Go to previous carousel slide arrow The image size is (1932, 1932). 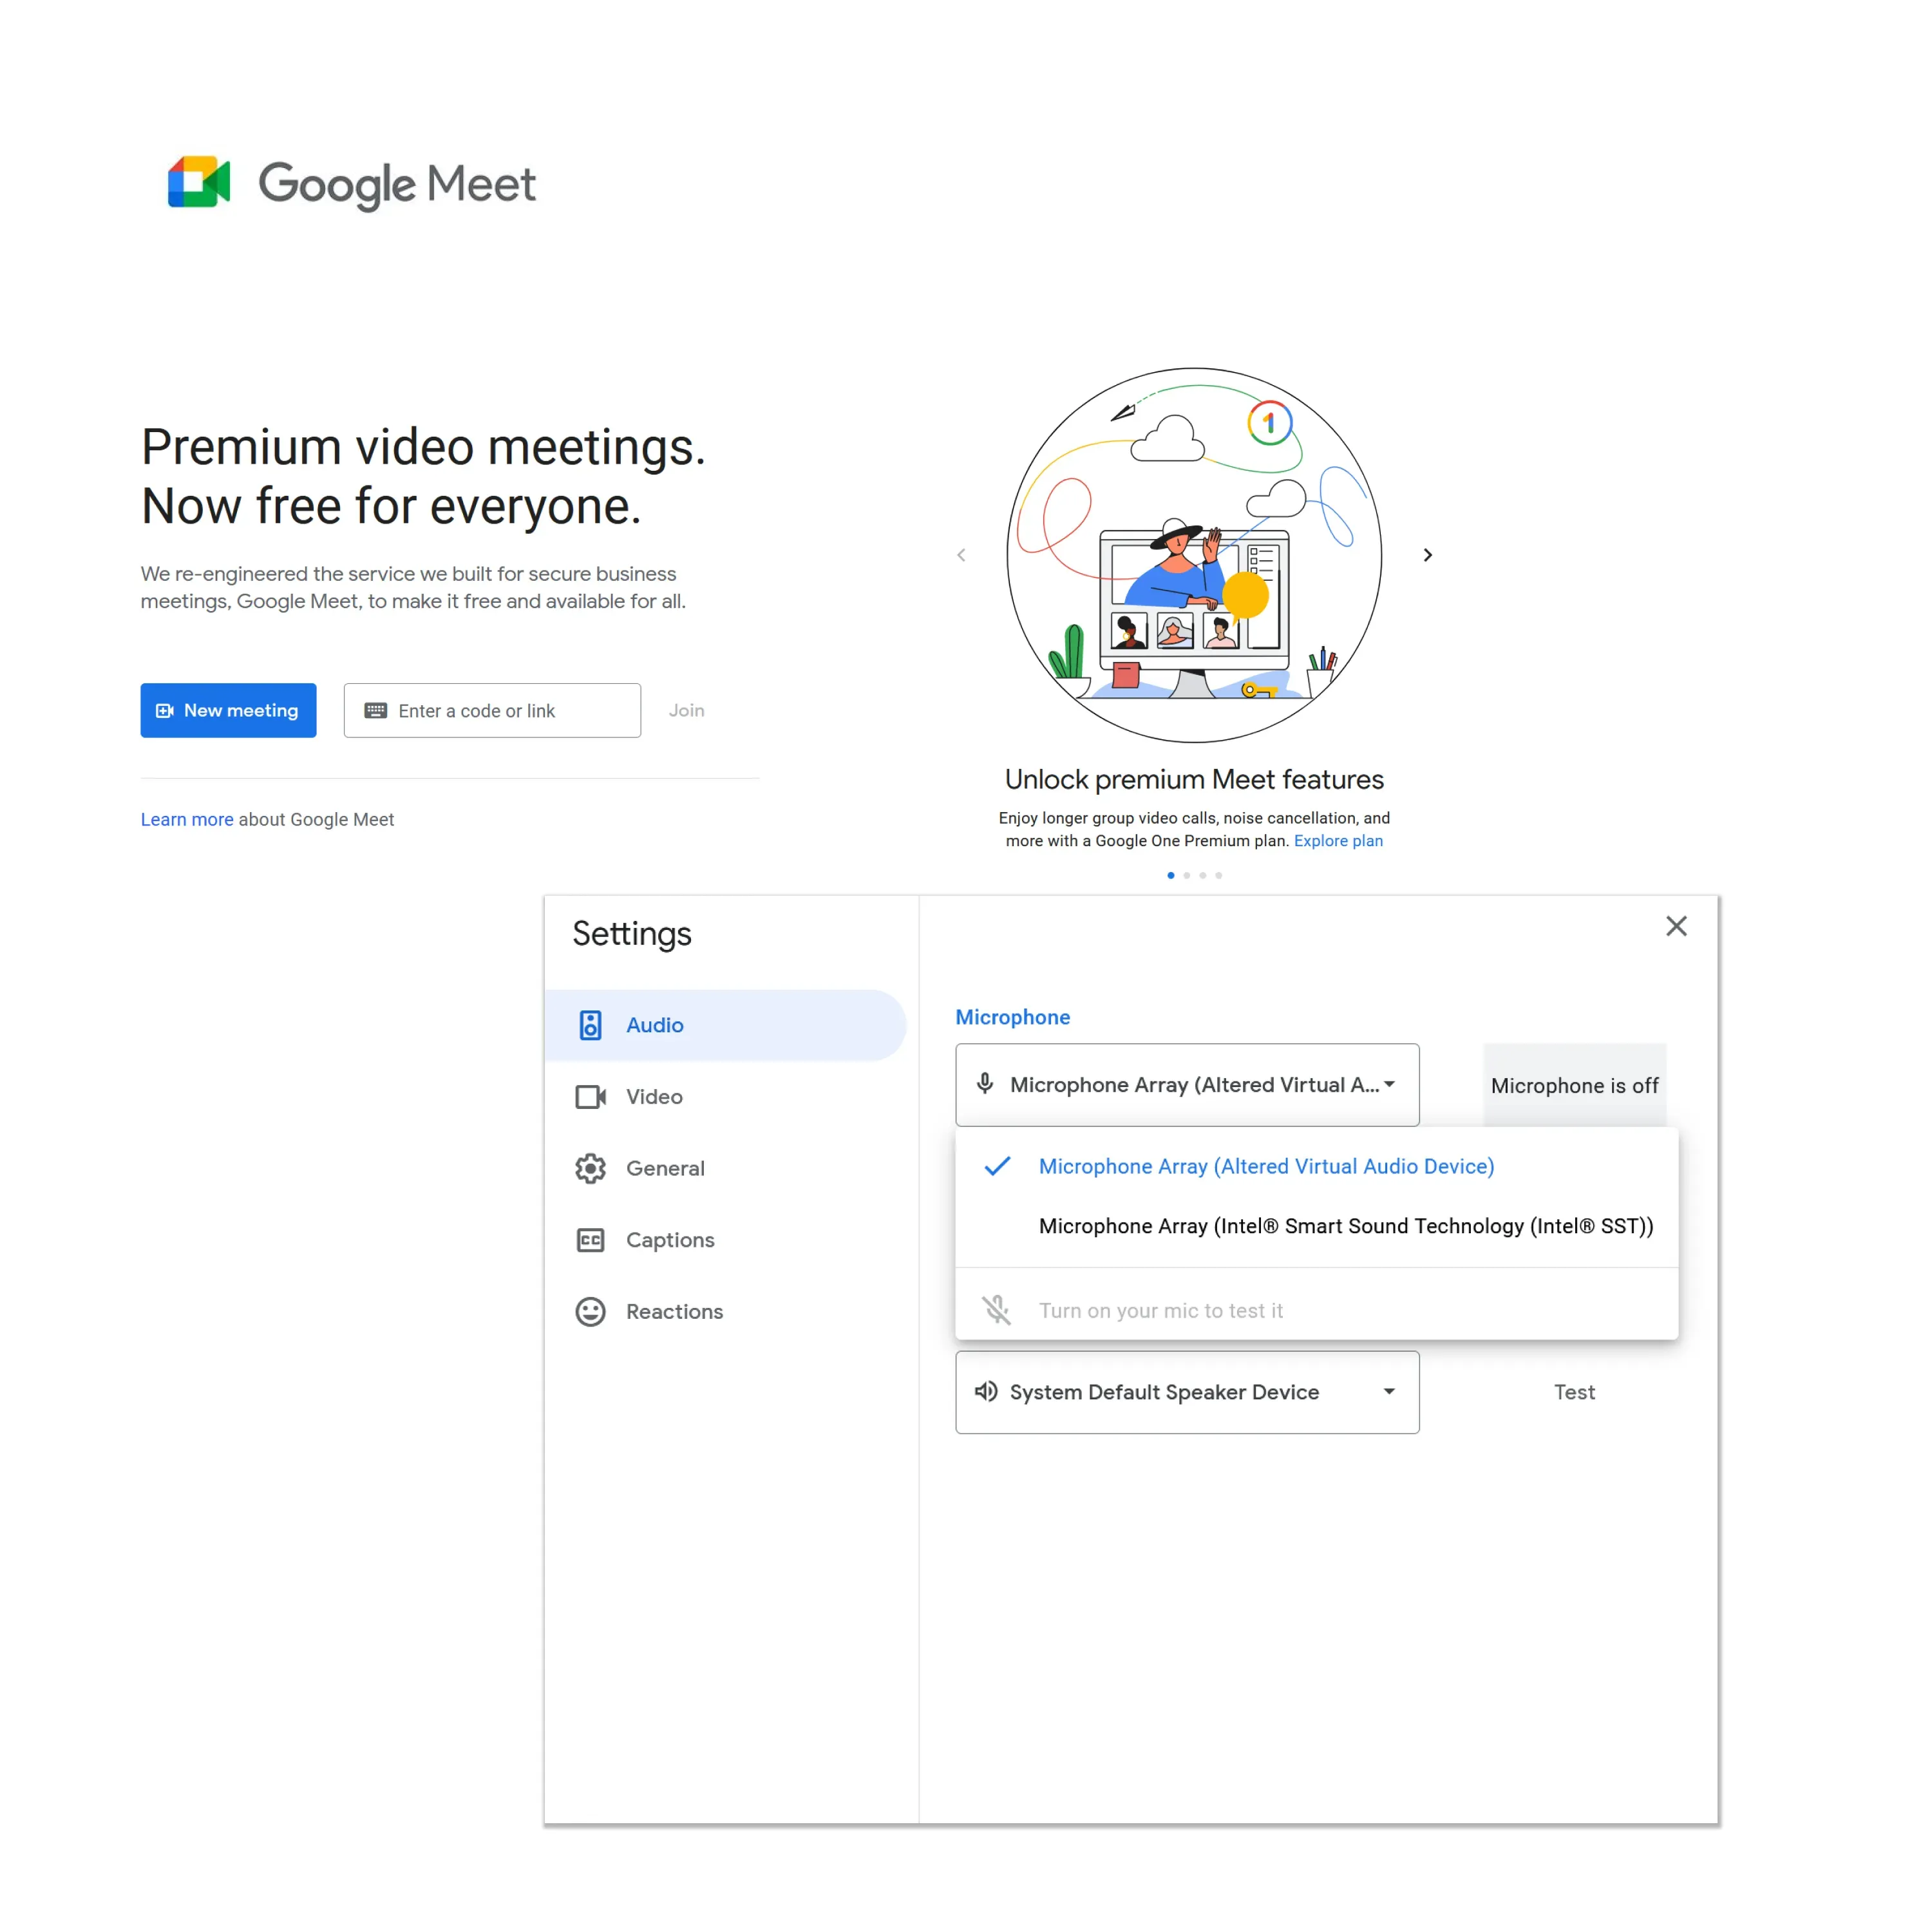click(961, 555)
